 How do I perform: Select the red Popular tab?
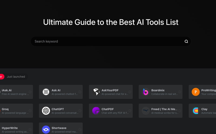pos(1,77)
